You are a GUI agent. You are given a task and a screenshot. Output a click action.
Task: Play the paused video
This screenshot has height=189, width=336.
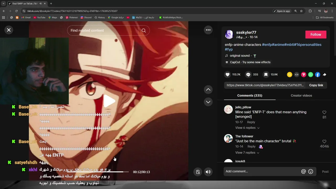(x=109, y=101)
